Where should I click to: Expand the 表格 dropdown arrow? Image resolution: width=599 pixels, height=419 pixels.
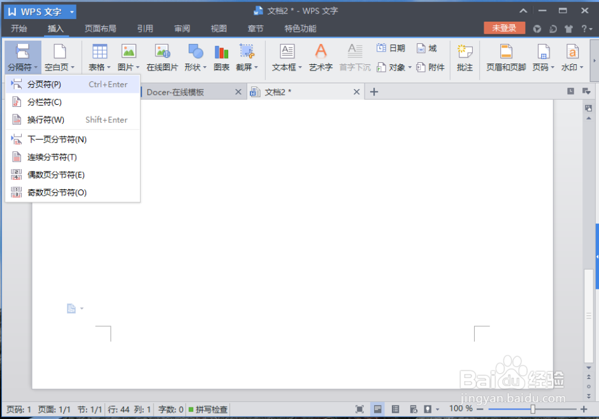pos(109,67)
